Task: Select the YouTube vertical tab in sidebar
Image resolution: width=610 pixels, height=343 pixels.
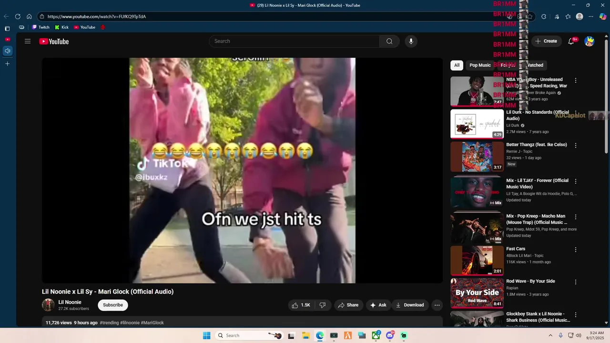Action: (7, 40)
